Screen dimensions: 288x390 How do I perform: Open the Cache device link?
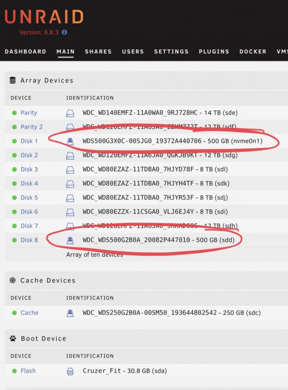29,313
